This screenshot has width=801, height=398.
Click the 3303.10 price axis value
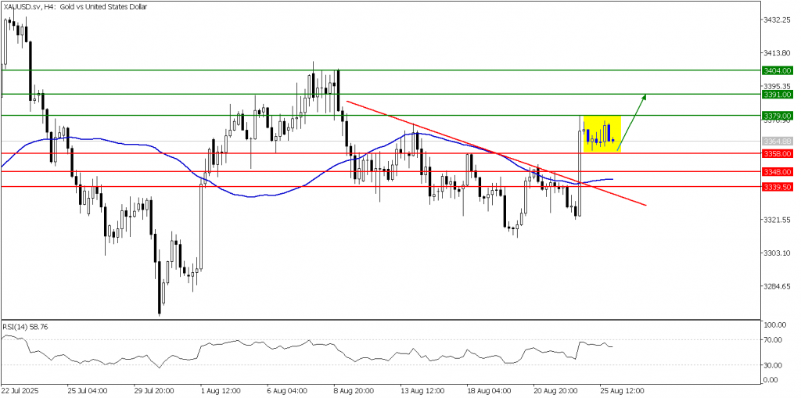coord(778,253)
